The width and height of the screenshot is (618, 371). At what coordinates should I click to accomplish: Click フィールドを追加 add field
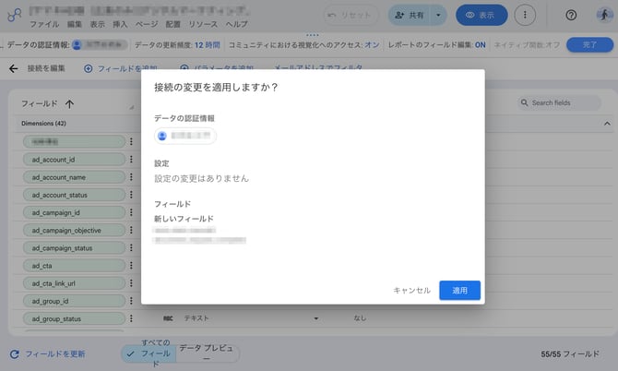click(121, 68)
